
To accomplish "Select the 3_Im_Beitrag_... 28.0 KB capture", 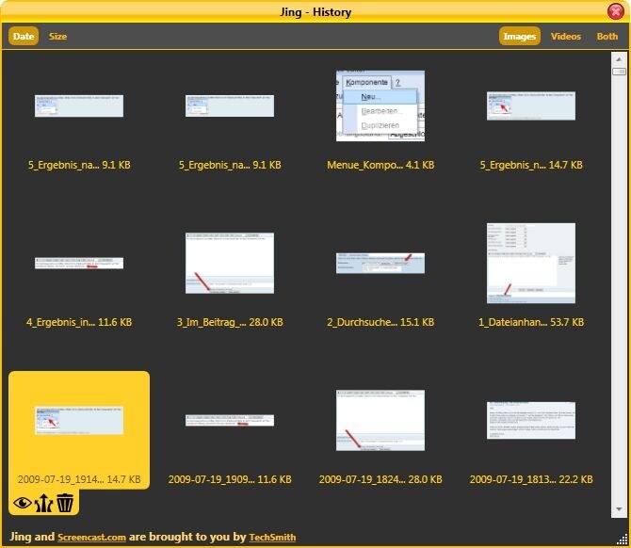I will pos(230,264).
